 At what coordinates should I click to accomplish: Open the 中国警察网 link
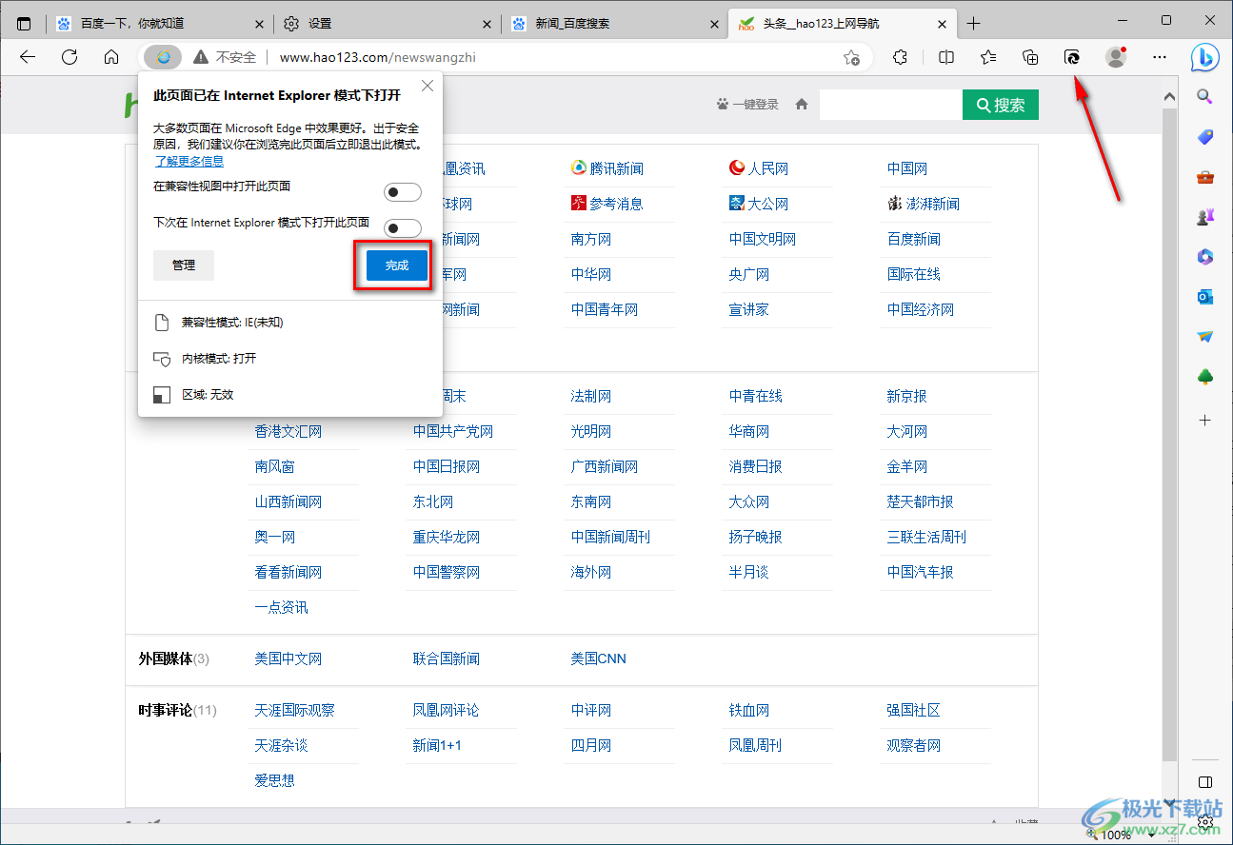point(447,572)
